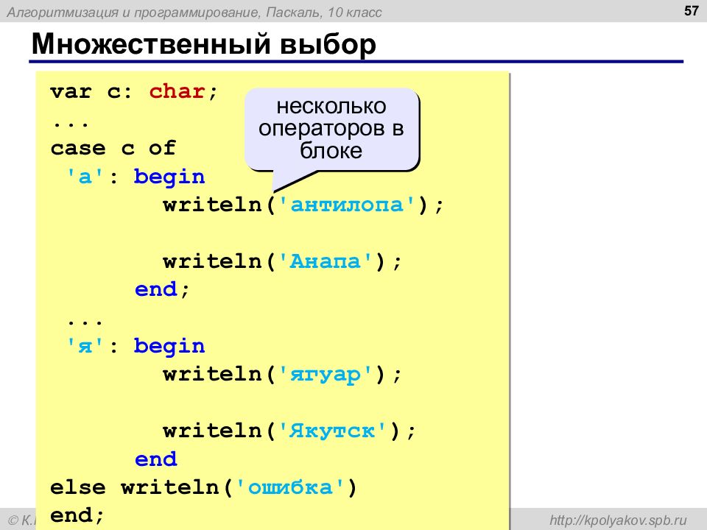
Task: Click the 'case c of' code line
Action: 113,148
